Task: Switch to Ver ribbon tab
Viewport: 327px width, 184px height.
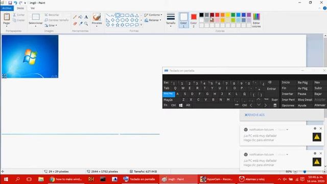Action: click(x=33, y=8)
